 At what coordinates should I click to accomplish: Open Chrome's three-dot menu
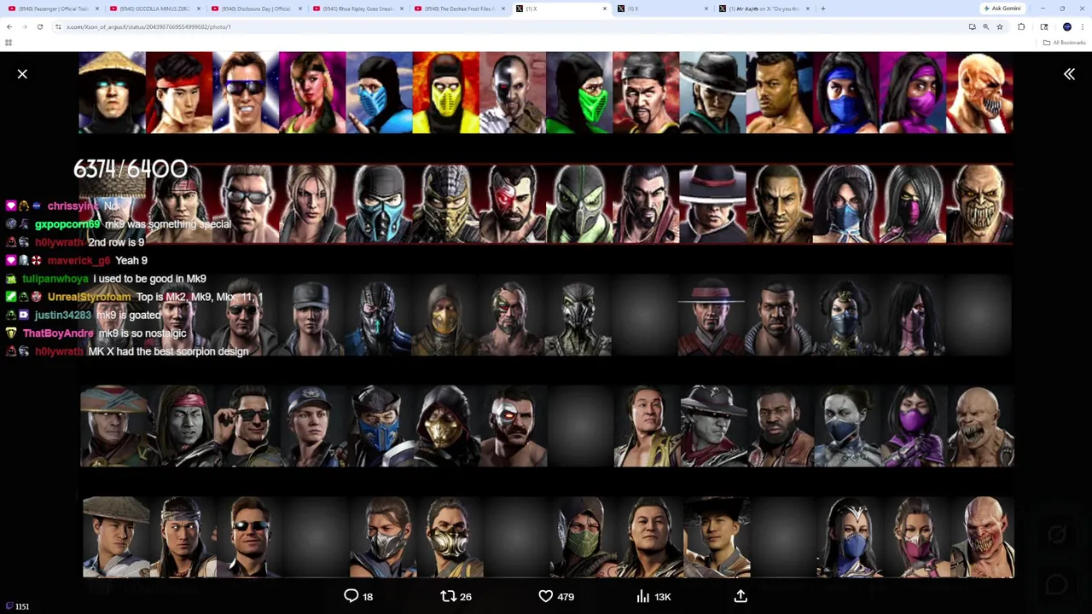(x=1083, y=26)
